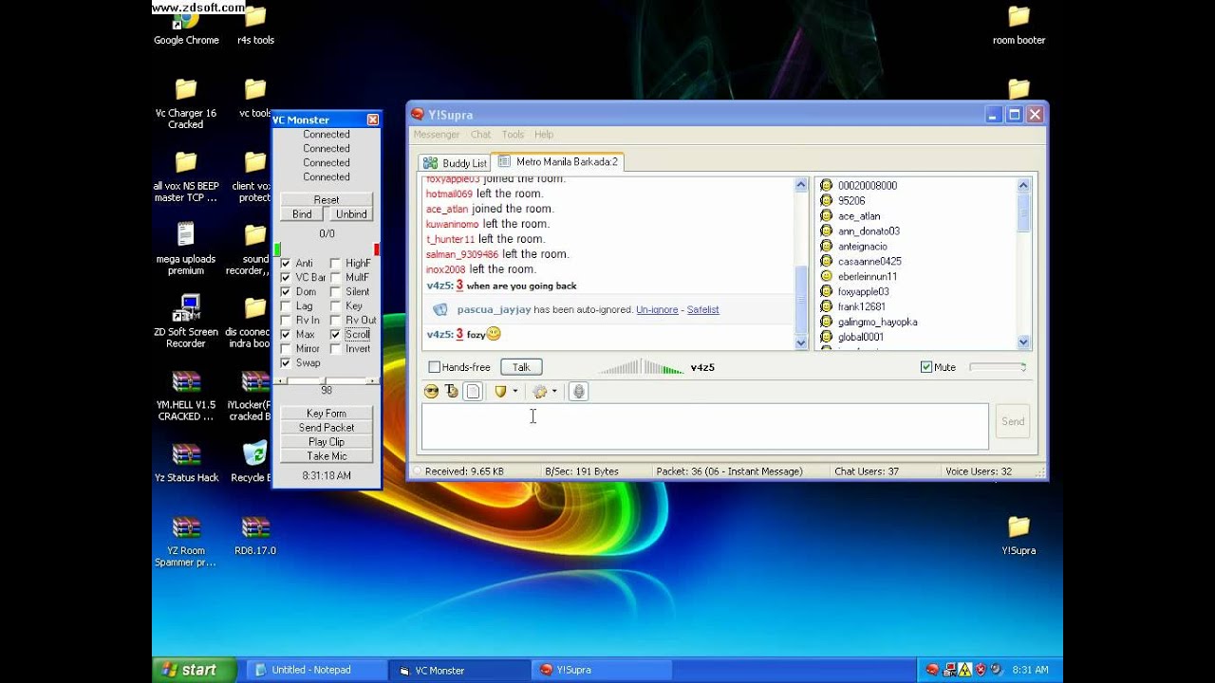Select user galingmo_hayopka in the list

(x=877, y=323)
